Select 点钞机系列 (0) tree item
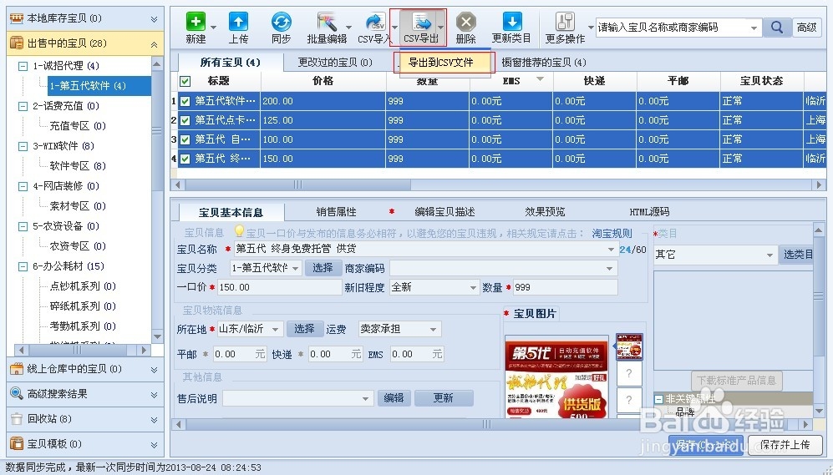Viewport: 833px width, 475px height. point(83,286)
